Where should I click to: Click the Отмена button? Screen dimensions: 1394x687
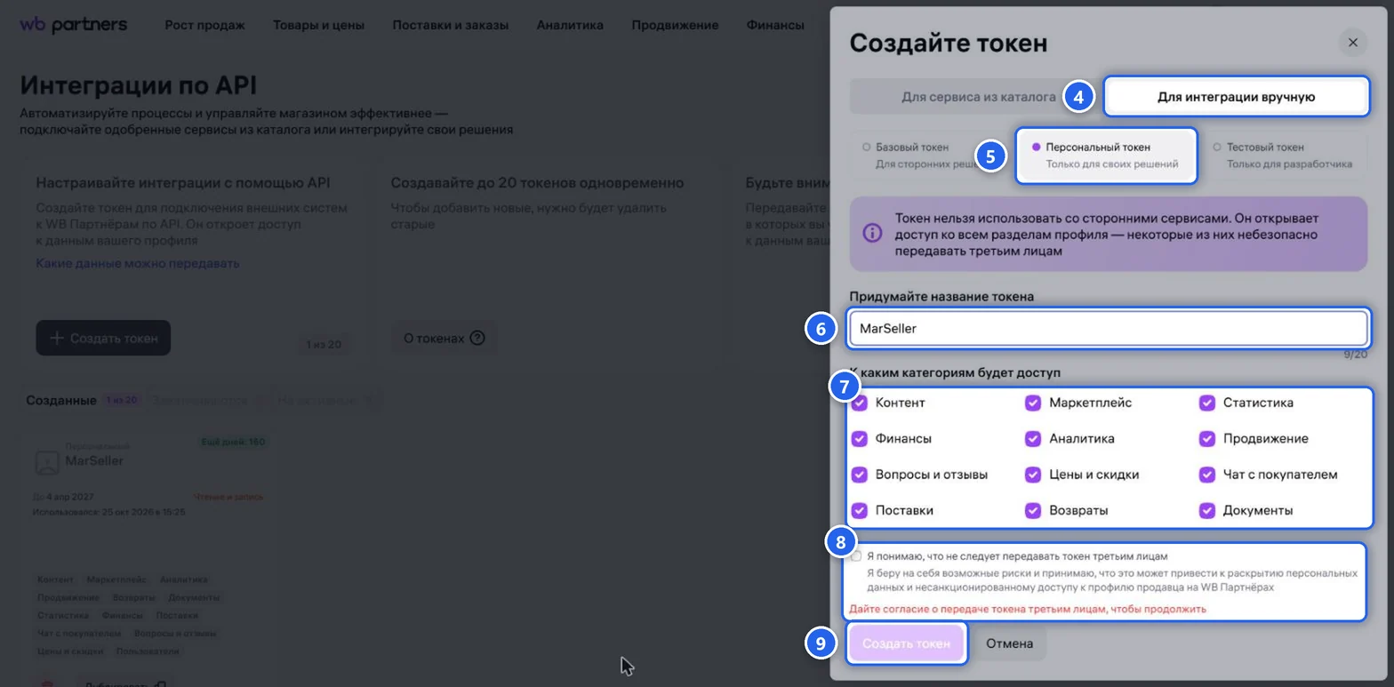(x=1009, y=643)
